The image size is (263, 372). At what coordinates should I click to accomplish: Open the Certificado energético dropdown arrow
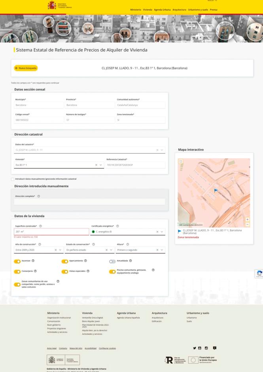tap(162, 232)
